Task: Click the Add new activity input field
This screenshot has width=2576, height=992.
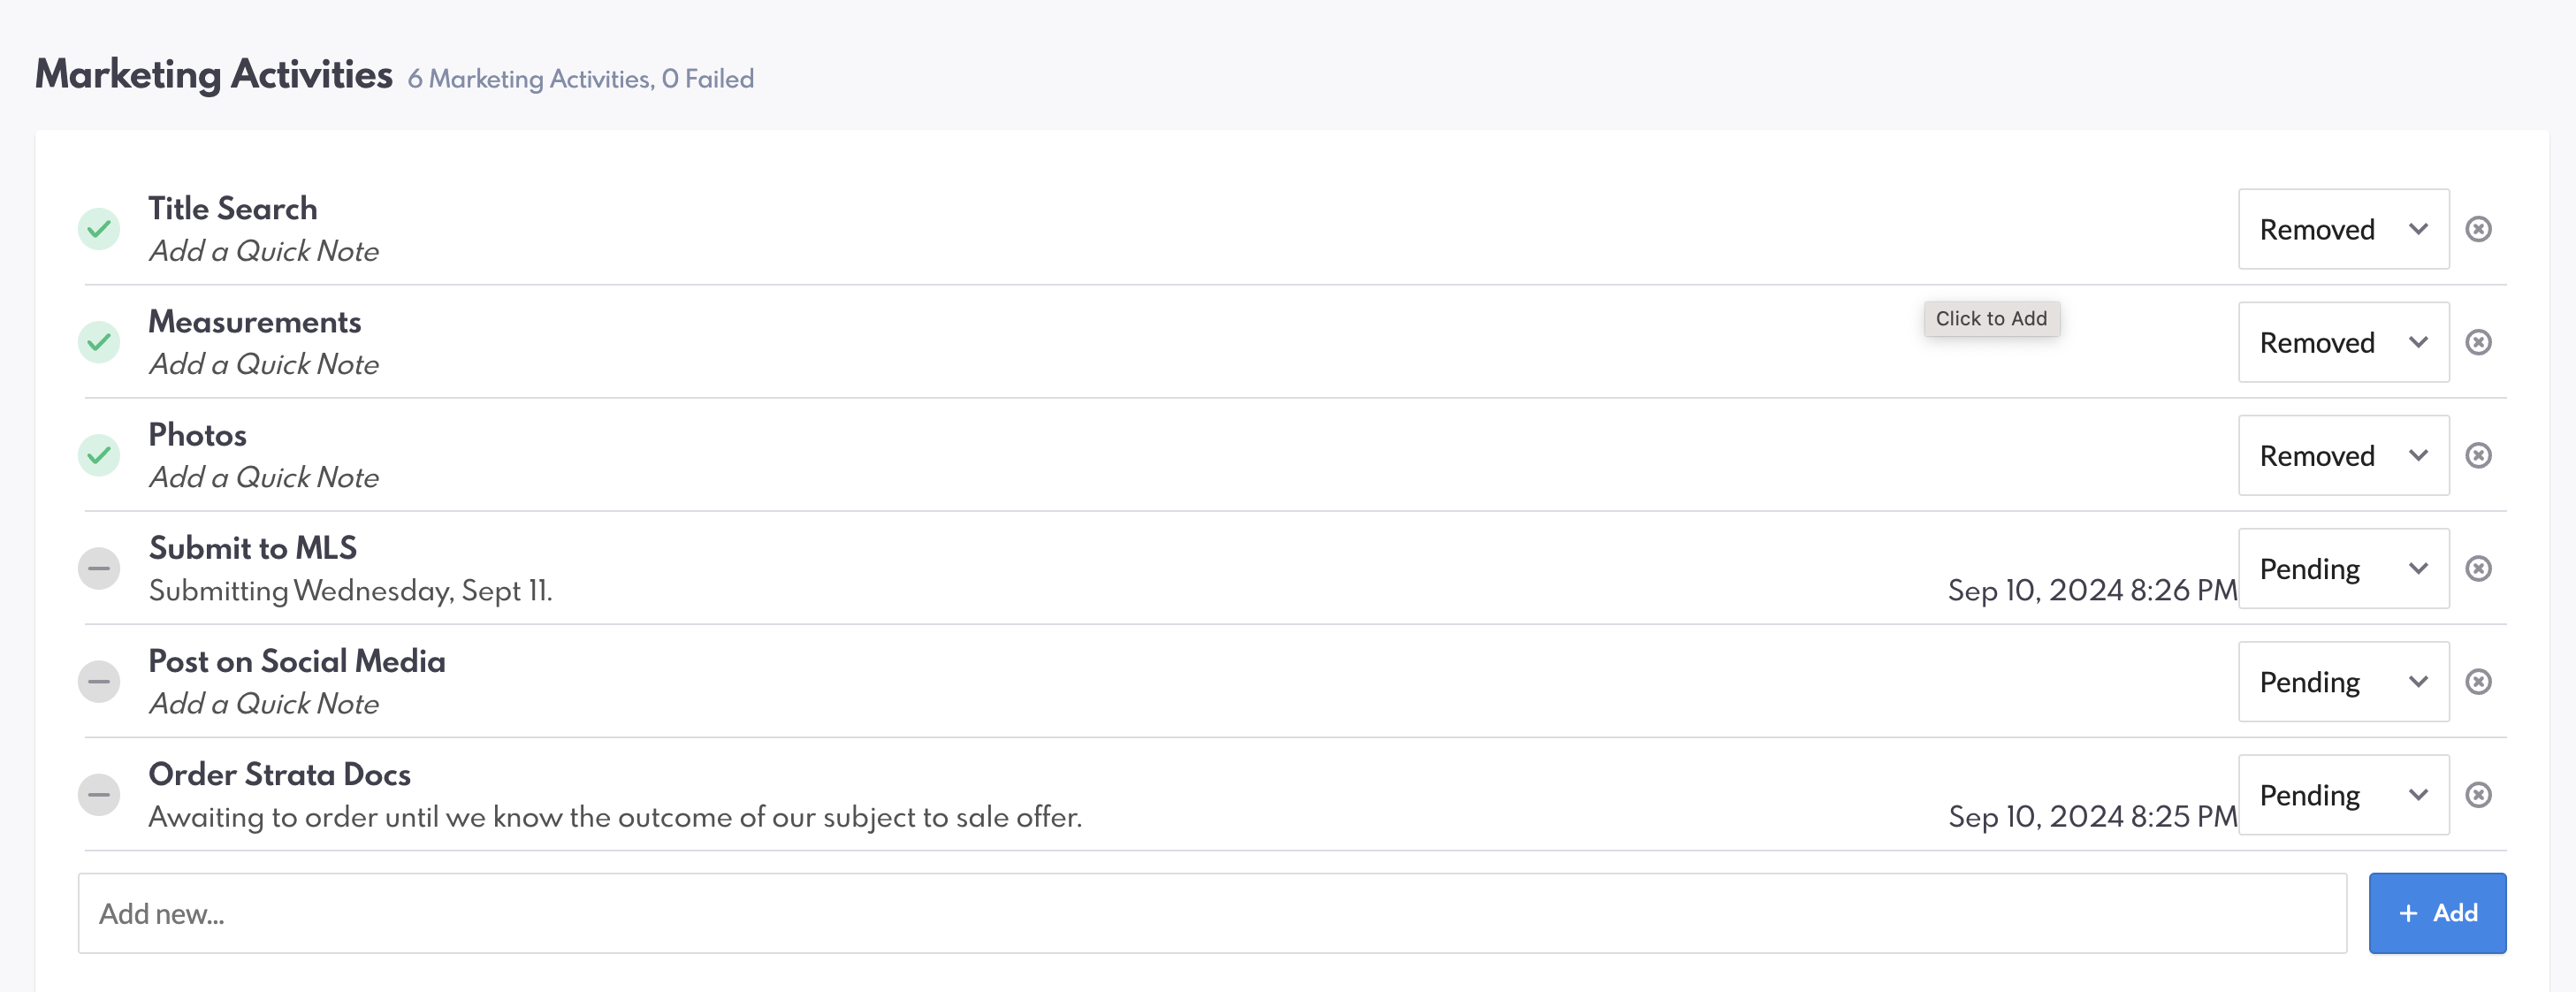Action: pyautogui.click(x=1211, y=913)
